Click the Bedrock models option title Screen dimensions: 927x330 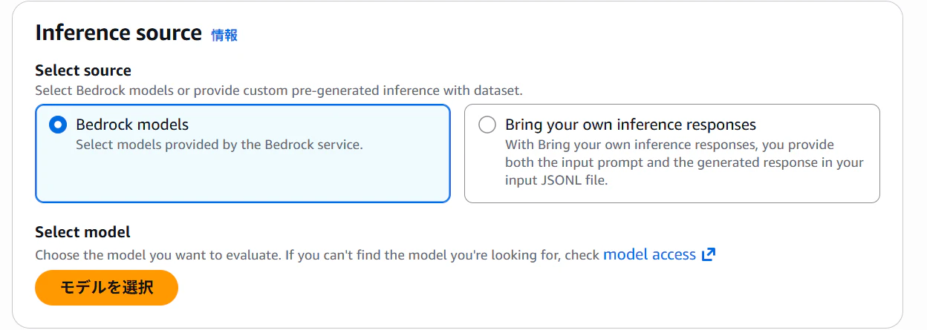click(x=132, y=125)
